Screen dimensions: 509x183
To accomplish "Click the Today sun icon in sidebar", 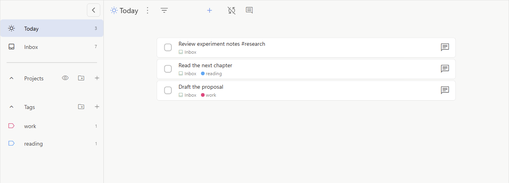I will pyautogui.click(x=12, y=28).
